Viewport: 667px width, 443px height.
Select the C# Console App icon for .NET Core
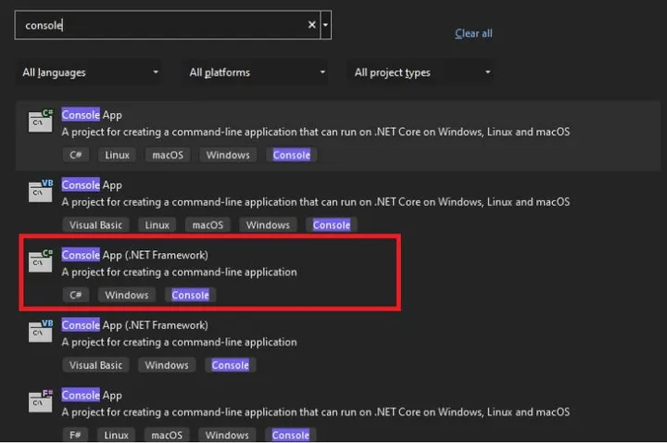point(41,120)
